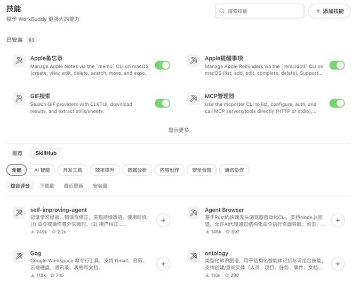Expand installed list with 显示更多
The width and height of the screenshot is (352, 288).
pyautogui.click(x=179, y=130)
